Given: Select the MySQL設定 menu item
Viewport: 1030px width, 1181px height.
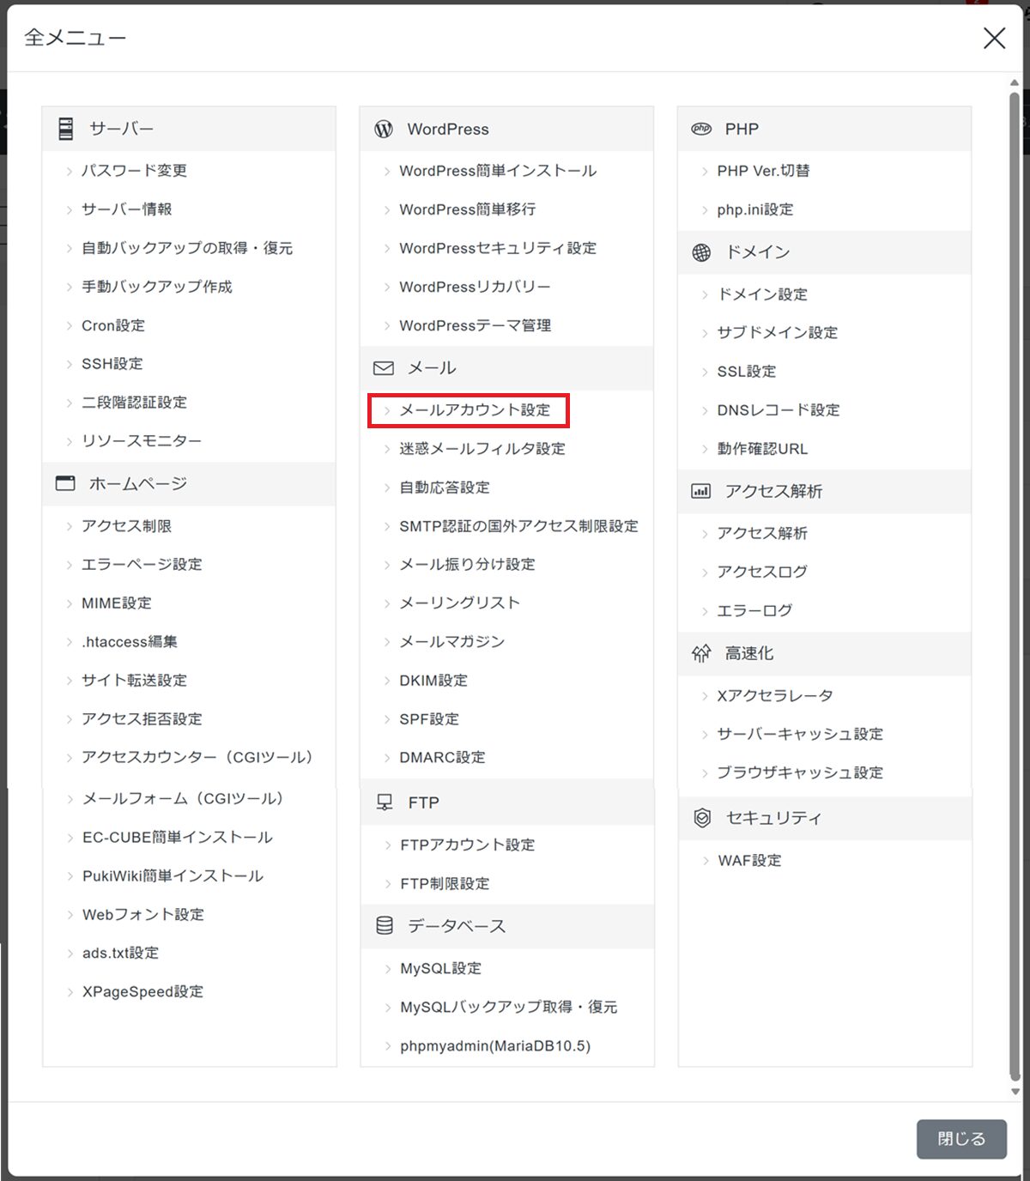Looking at the screenshot, I should pos(440,968).
